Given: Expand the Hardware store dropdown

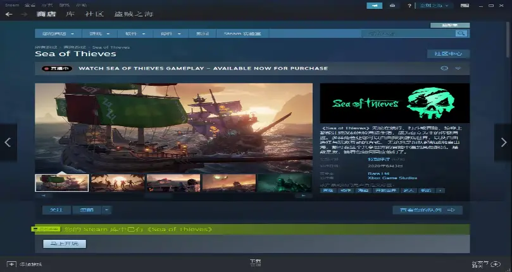Looking at the screenshot, I should [x=171, y=33].
